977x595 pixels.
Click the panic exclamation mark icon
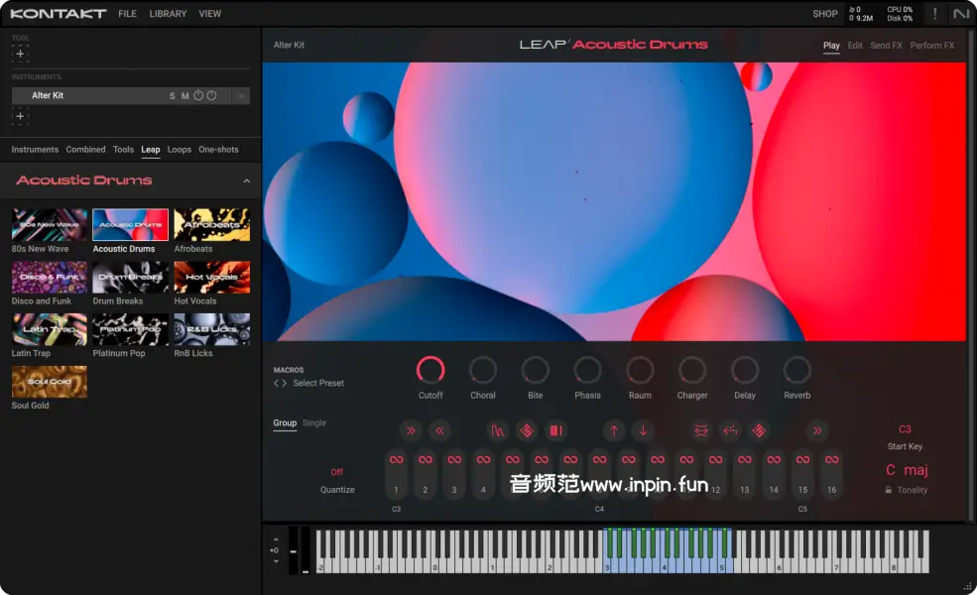click(934, 14)
